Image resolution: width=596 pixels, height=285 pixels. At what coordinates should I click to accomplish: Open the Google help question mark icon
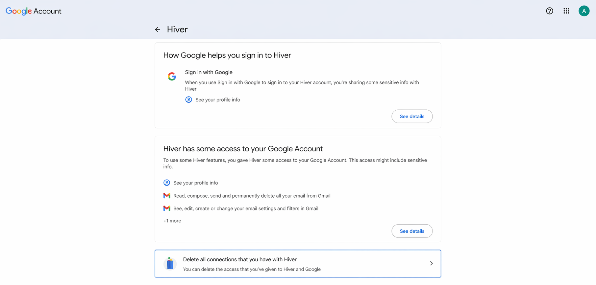(x=549, y=11)
